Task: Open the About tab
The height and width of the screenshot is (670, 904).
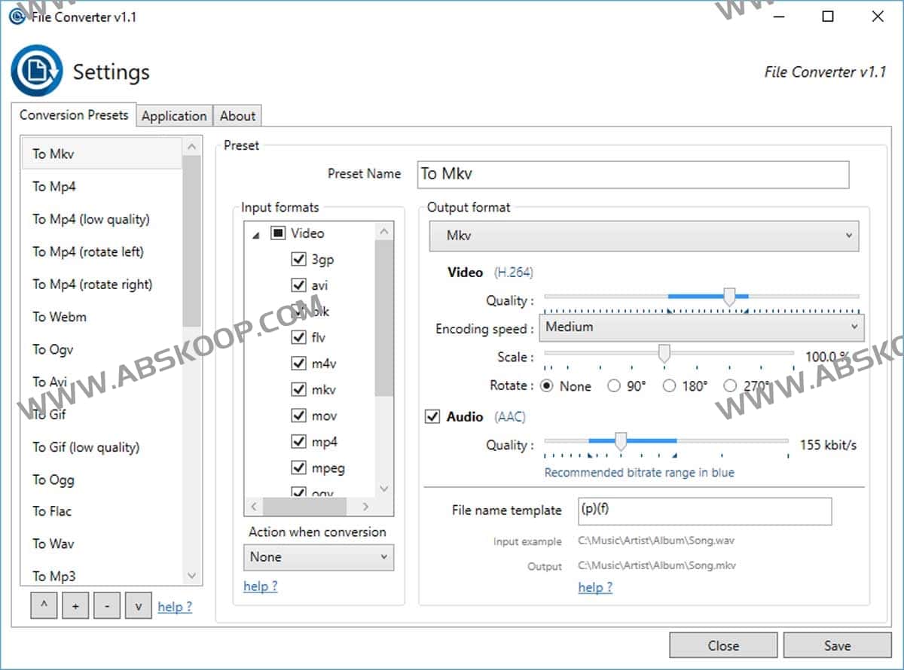Action: pos(237,115)
